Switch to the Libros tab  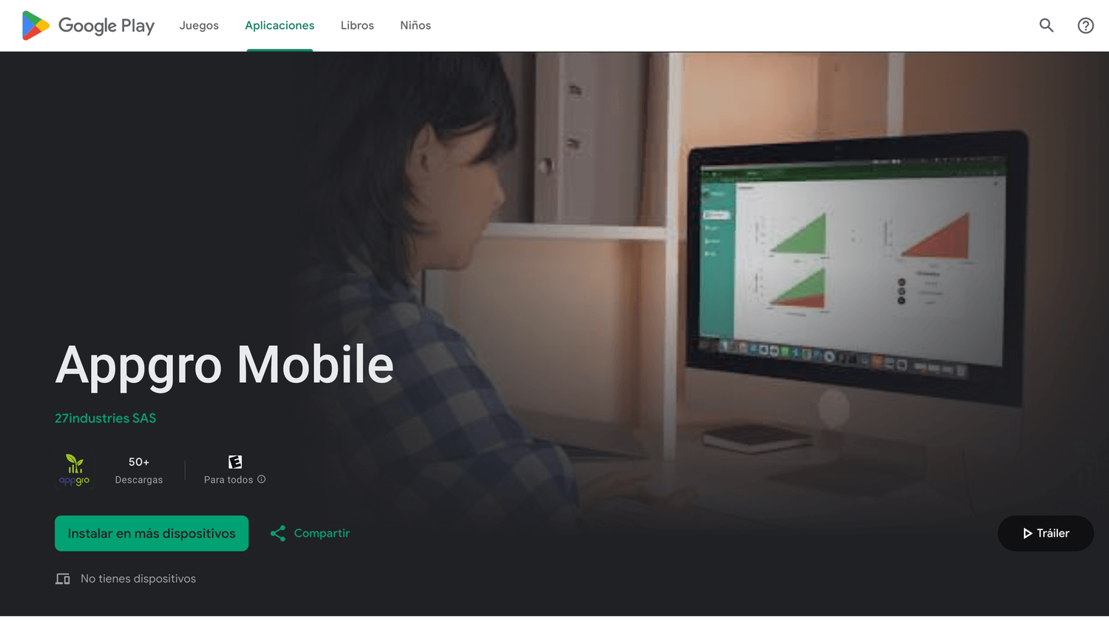[x=357, y=25]
